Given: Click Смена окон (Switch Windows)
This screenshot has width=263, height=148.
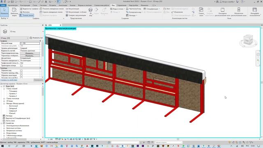Looking at the screenshot, I should (x=201, y=12).
